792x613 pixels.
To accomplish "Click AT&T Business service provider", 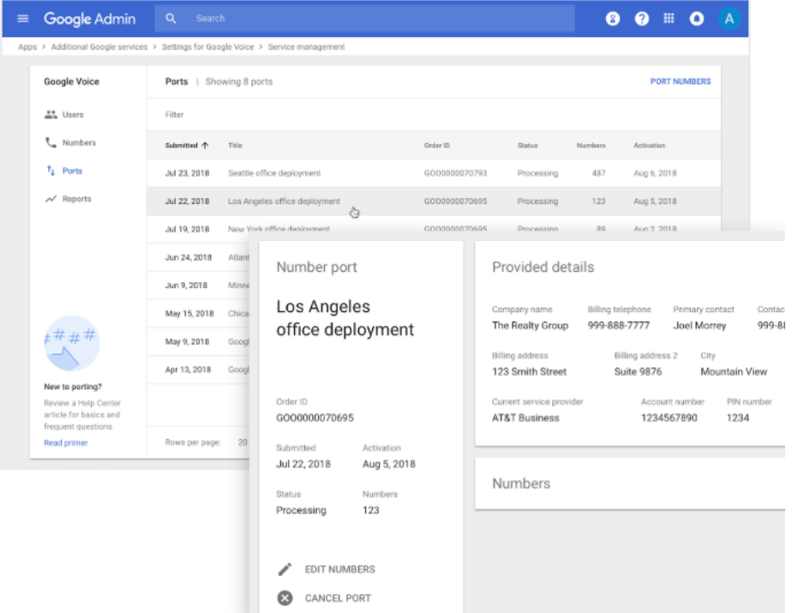I will click(525, 418).
